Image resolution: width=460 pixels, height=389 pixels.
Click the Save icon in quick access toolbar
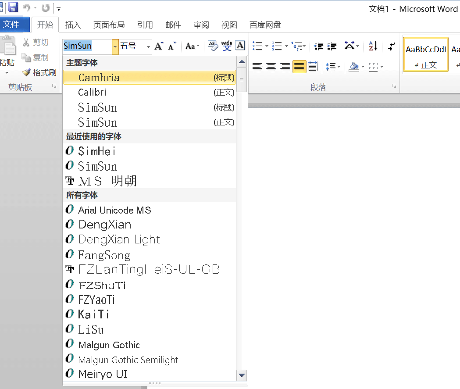13,7
